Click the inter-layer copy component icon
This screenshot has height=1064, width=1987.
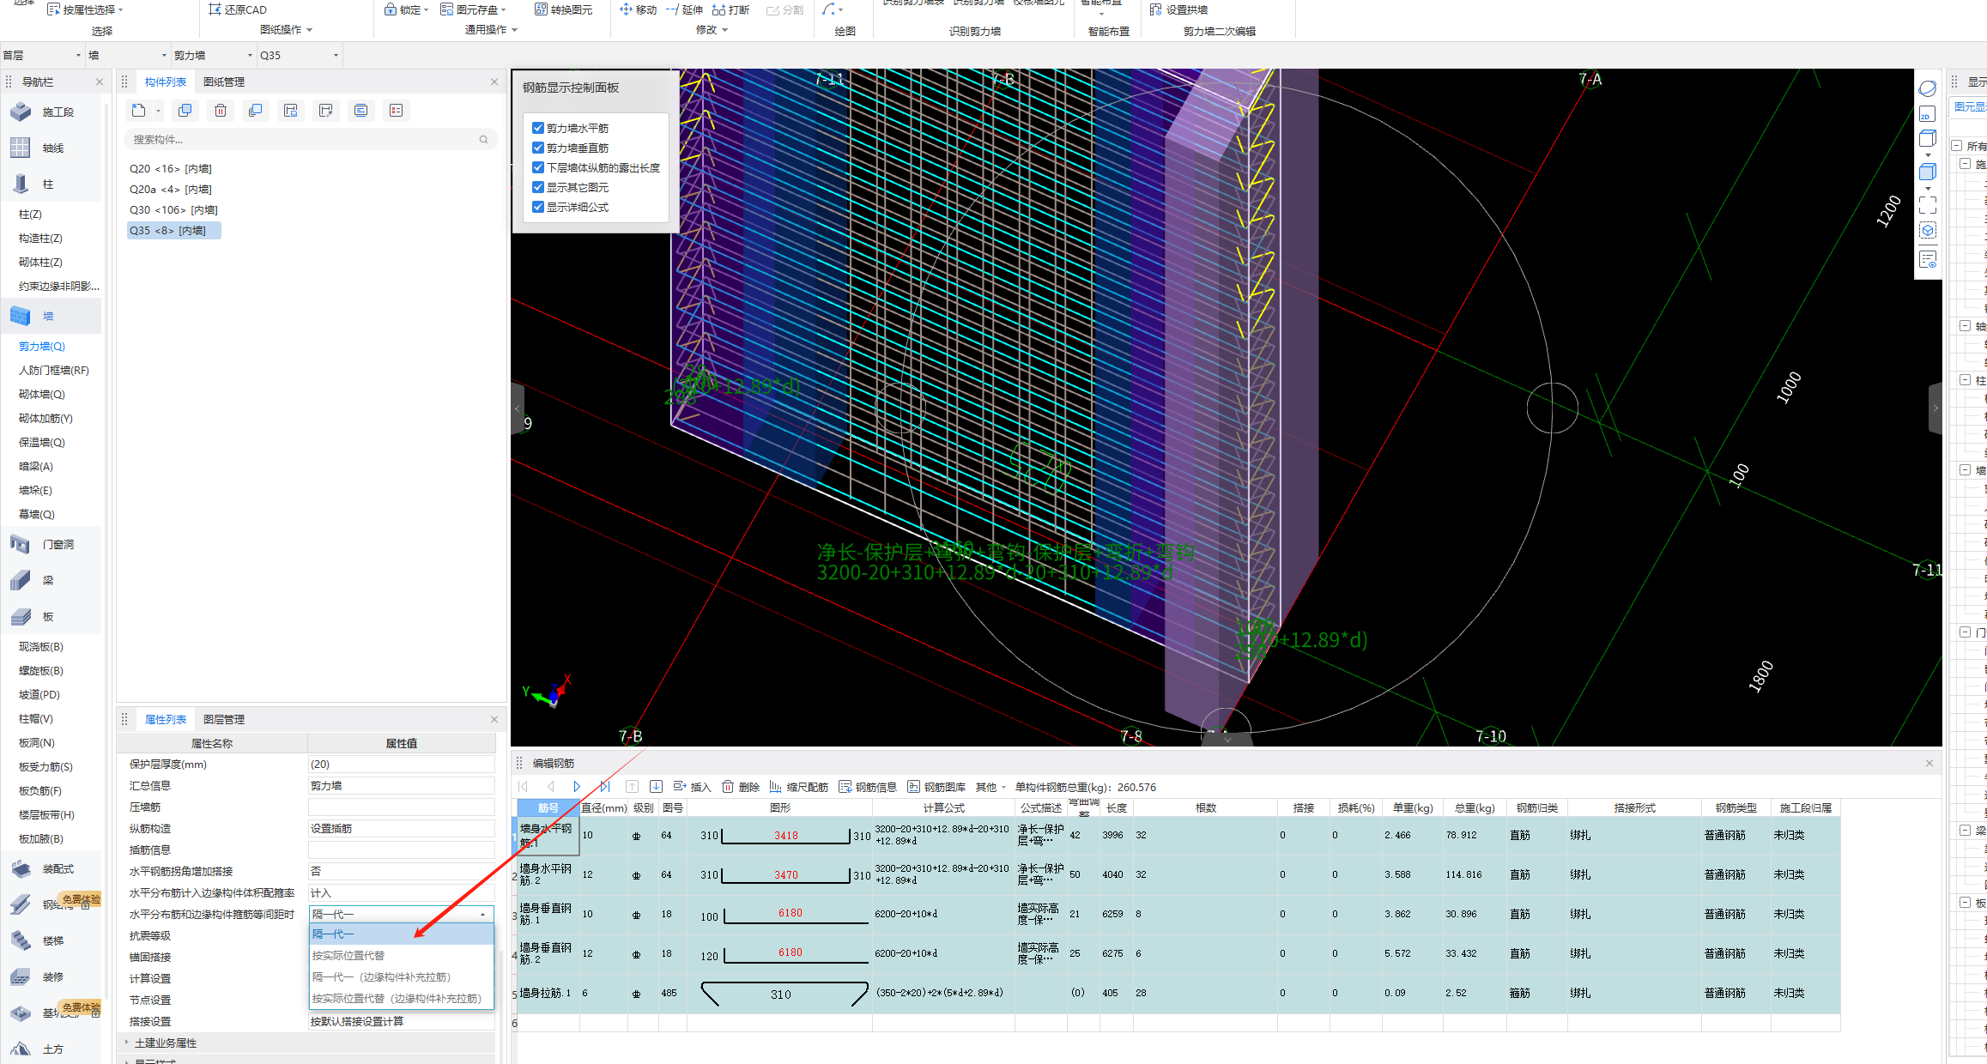[256, 110]
